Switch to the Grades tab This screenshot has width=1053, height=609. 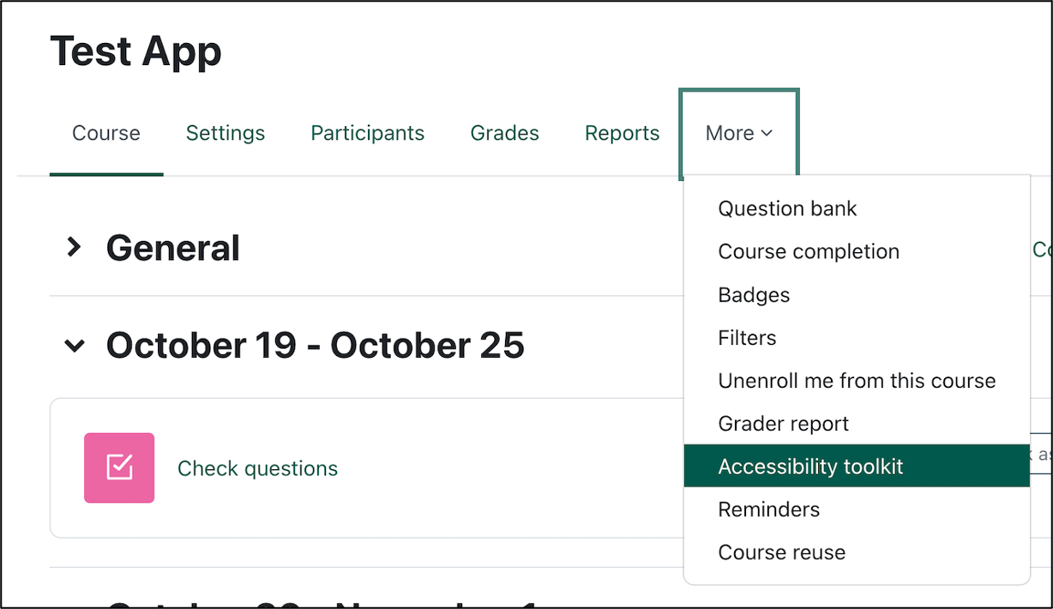tap(504, 133)
